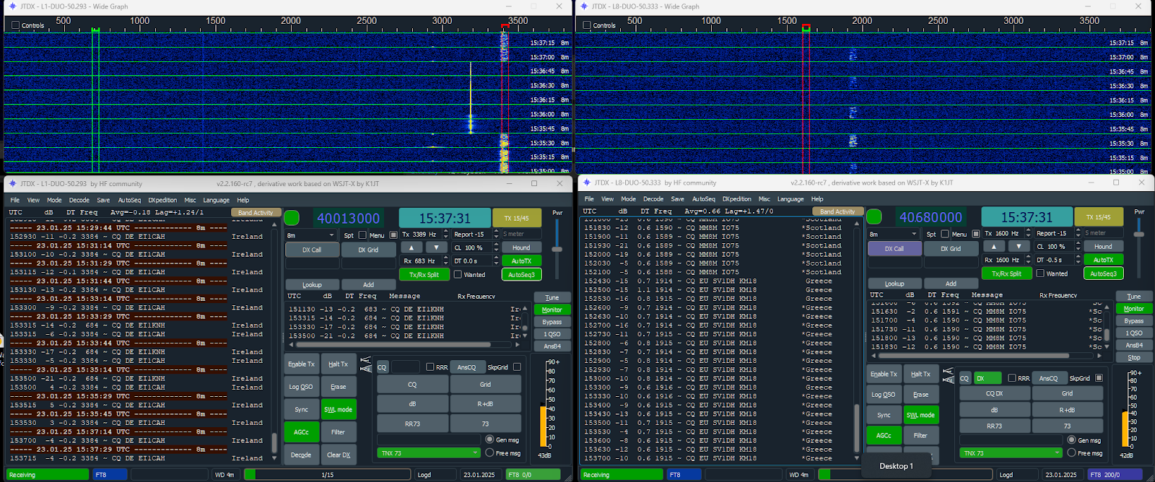Click DX Grid input field in L8-DUO-50.333
Image resolution: width=1155 pixels, height=482 pixels.
click(951, 263)
